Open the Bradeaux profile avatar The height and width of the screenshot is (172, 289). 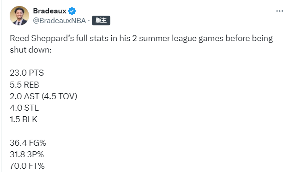[19, 16]
